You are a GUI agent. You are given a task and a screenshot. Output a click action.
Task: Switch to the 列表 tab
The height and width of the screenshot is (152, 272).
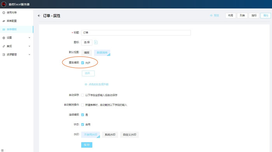click(242, 16)
